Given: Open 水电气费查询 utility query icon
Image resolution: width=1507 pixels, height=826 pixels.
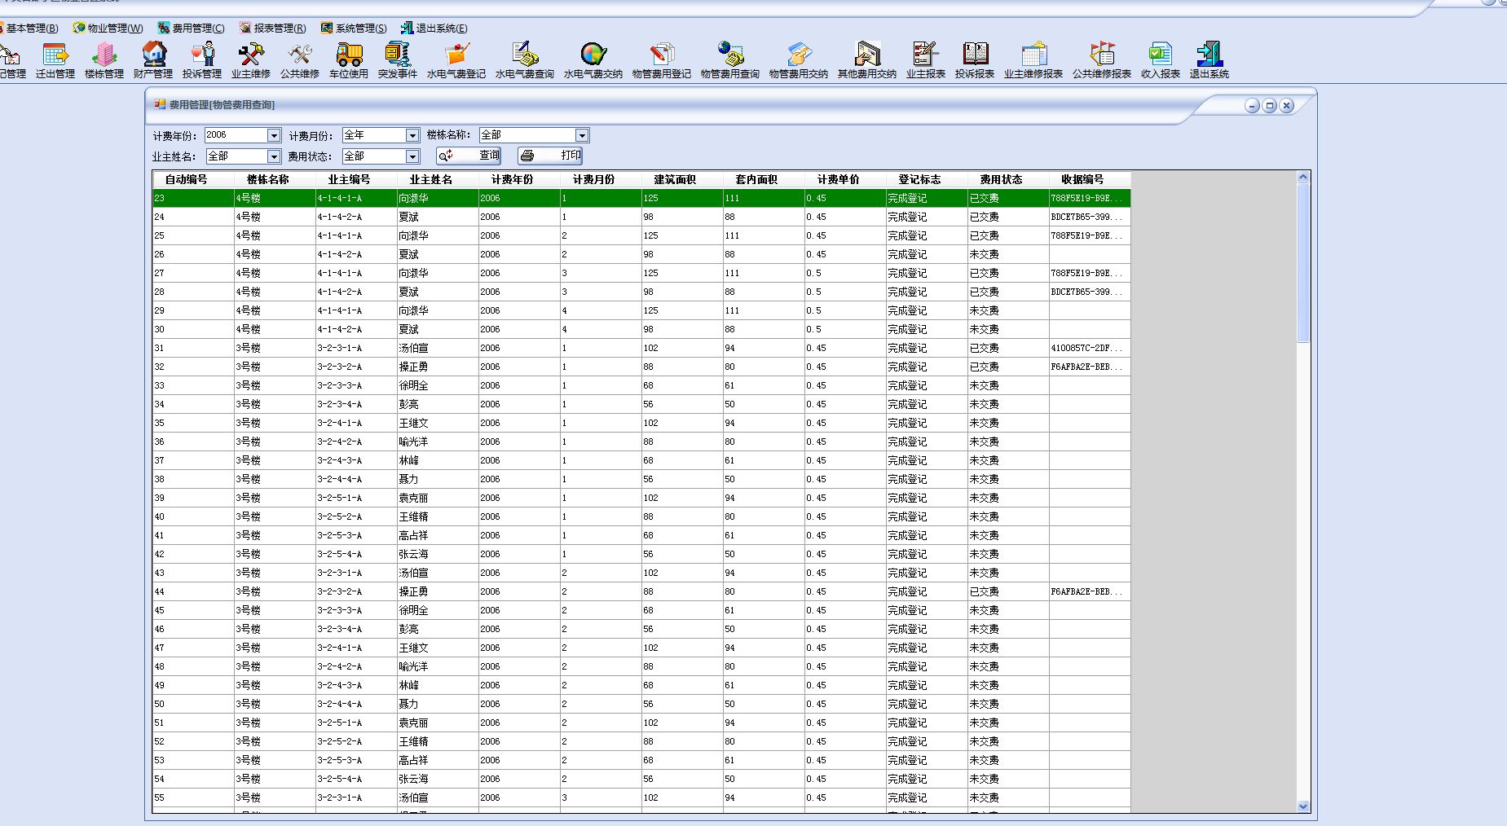Looking at the screenshot, I should click(525, 60).
